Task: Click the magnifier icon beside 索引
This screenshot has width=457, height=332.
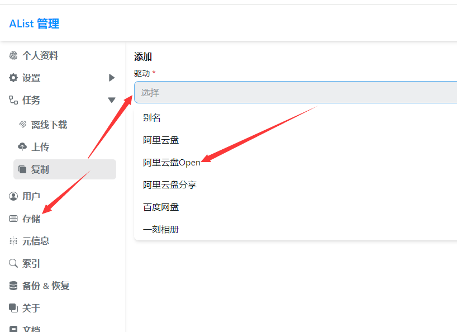Action: click(x=13, y=263)
